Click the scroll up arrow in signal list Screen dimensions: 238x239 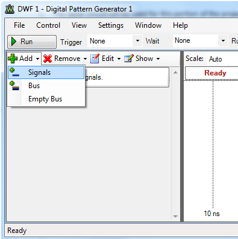tap(175, 72)
